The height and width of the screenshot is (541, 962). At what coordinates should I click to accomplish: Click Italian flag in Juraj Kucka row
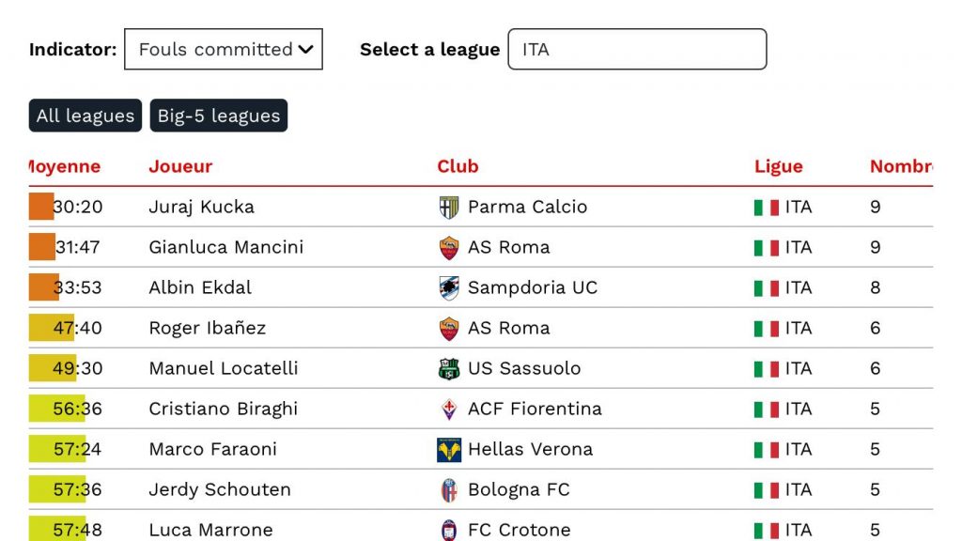[x=767, y=208]
